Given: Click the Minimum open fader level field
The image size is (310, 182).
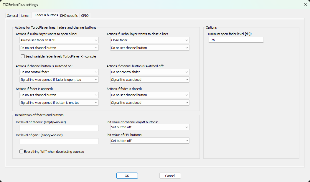Looking at the screenshot, I should tap(236, 40).
